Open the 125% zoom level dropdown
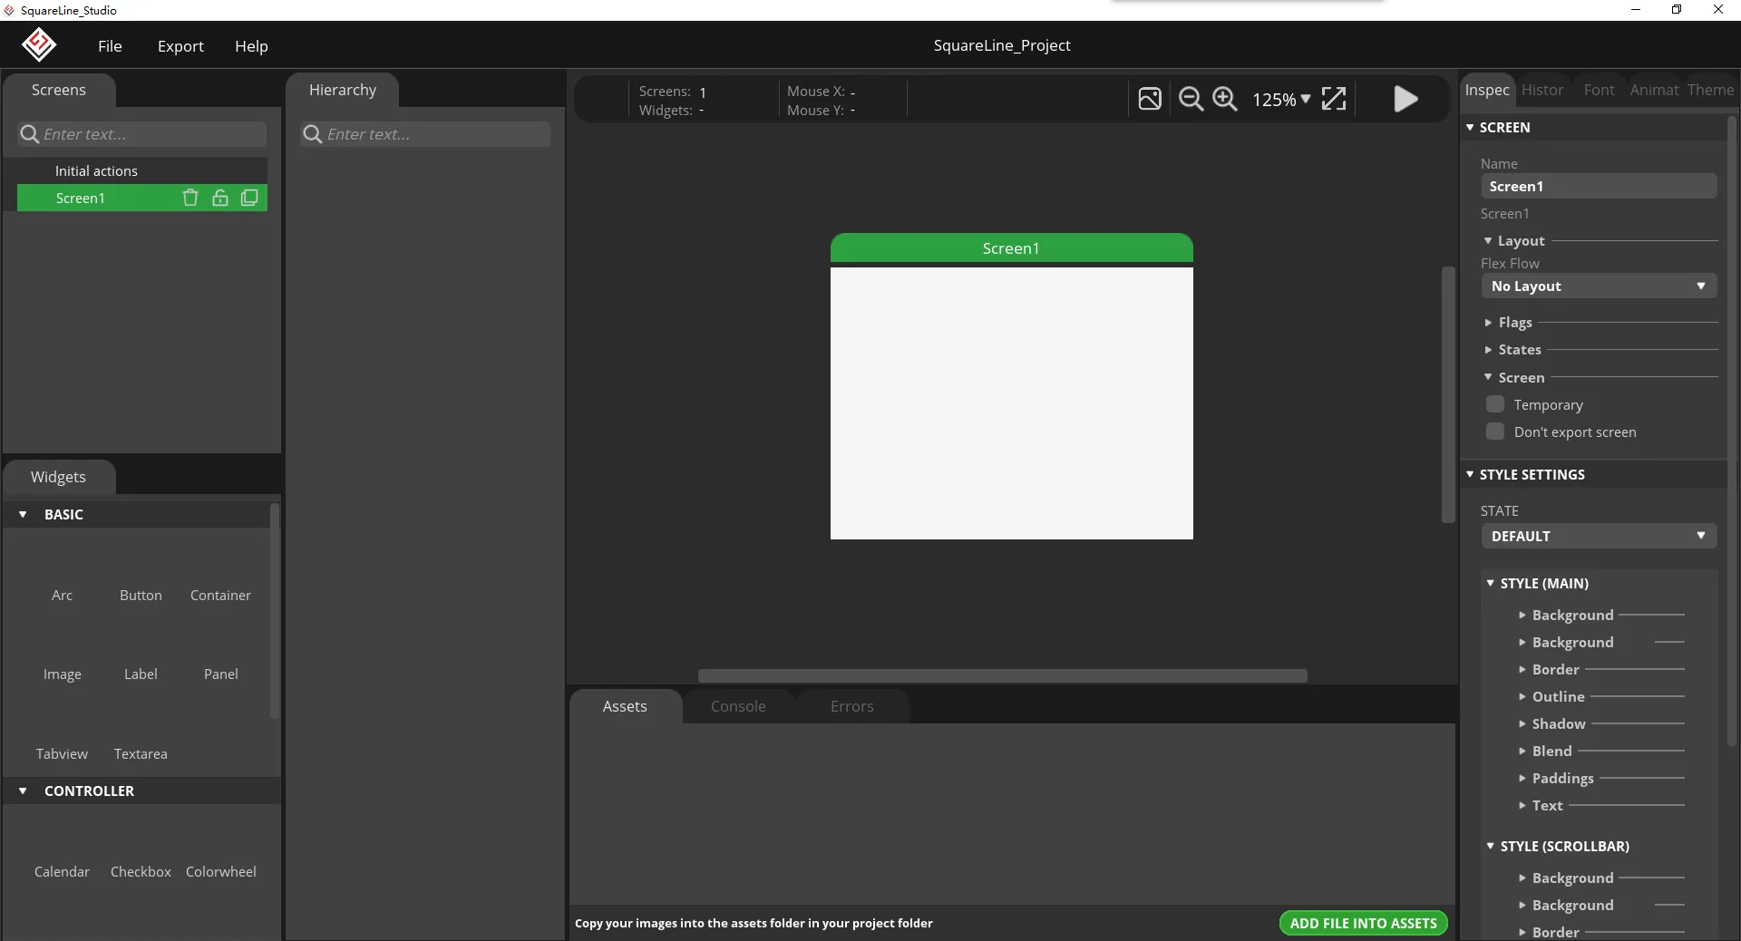This screenshot has width=1741, height=941. coord(1281,100)
